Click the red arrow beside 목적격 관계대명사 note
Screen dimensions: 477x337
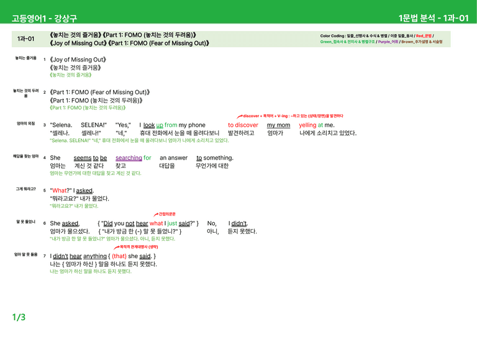point(117,248)
